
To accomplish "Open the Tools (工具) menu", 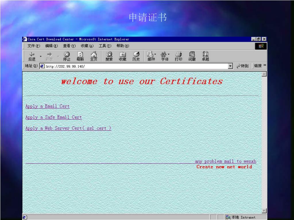I will (105, 46).
